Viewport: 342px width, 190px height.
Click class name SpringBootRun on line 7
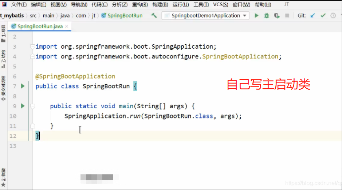tap(106, 86)
